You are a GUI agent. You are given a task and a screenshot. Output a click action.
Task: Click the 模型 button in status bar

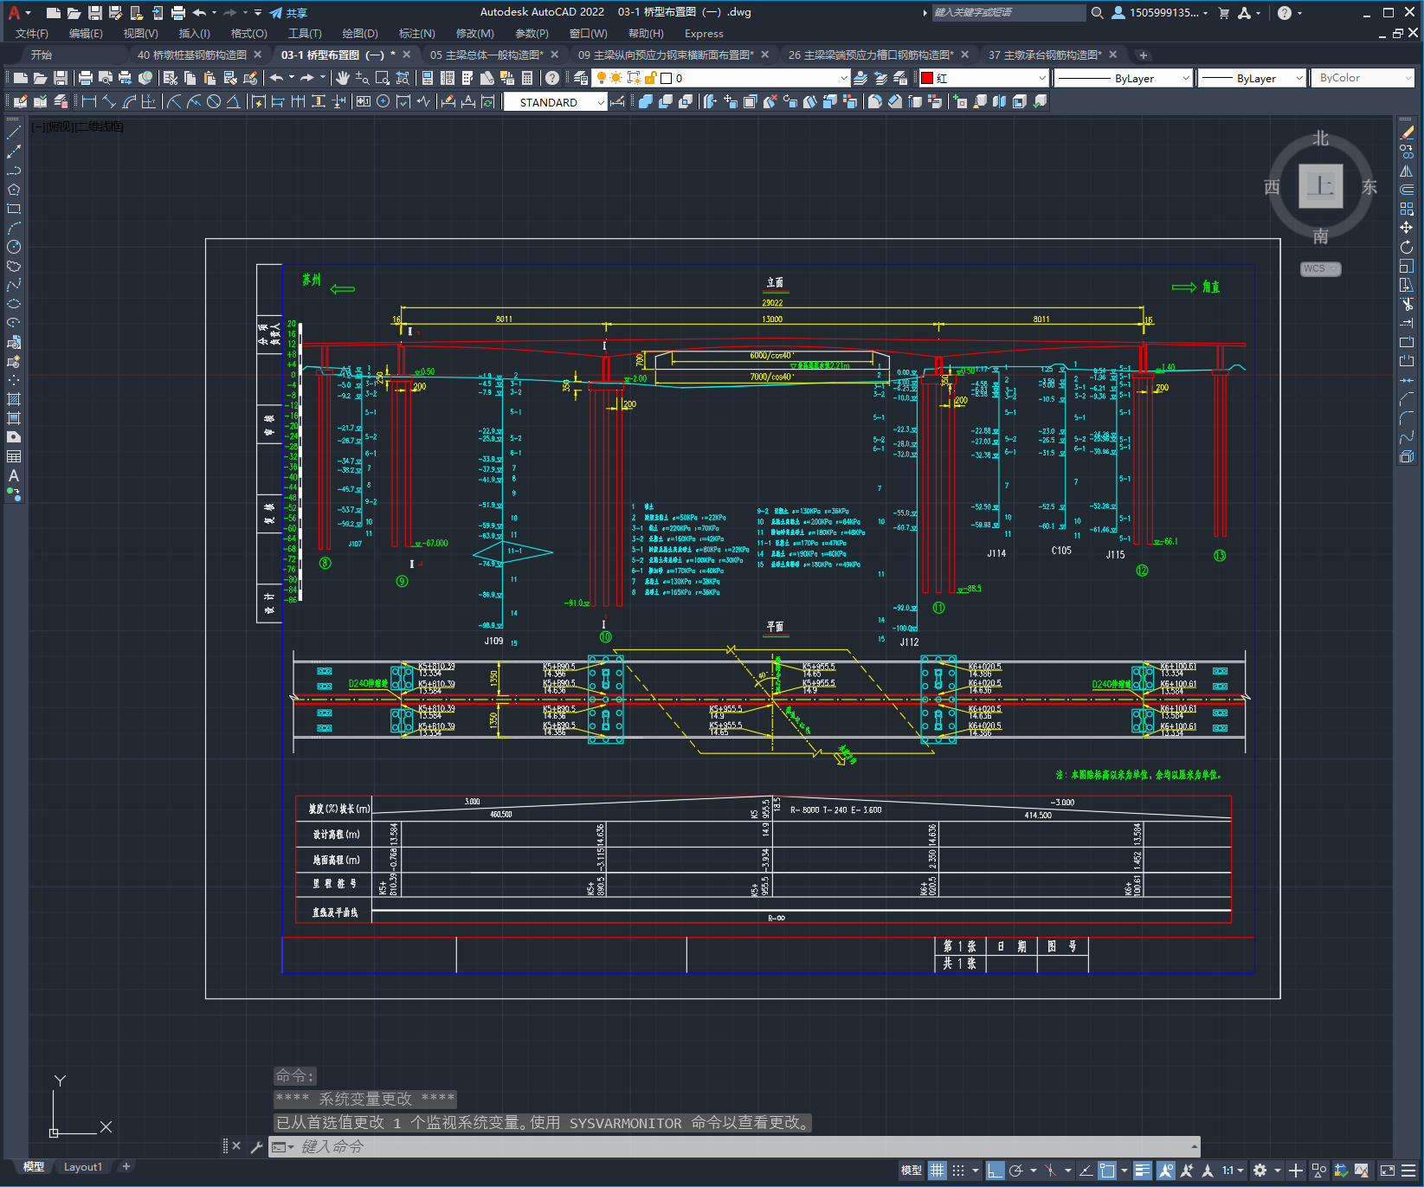click(x=912, y=1171)
